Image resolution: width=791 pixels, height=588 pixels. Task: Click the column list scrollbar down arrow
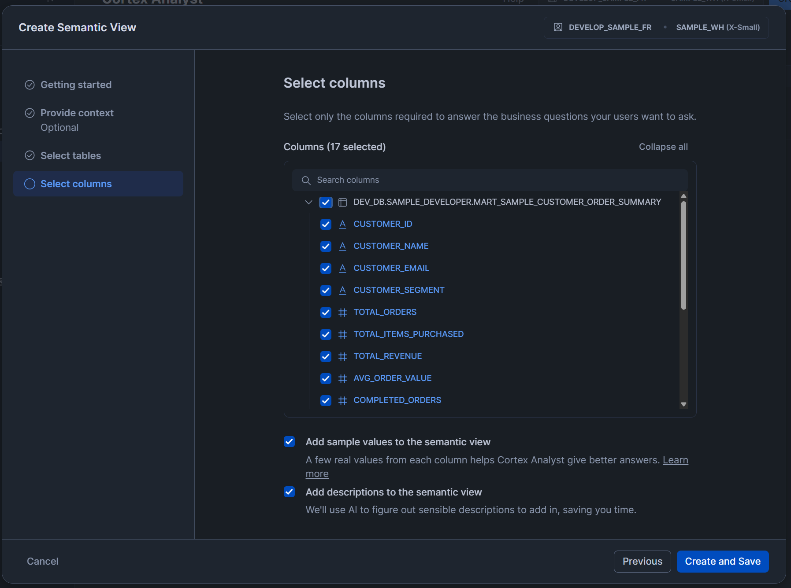[x=683, y=404]
